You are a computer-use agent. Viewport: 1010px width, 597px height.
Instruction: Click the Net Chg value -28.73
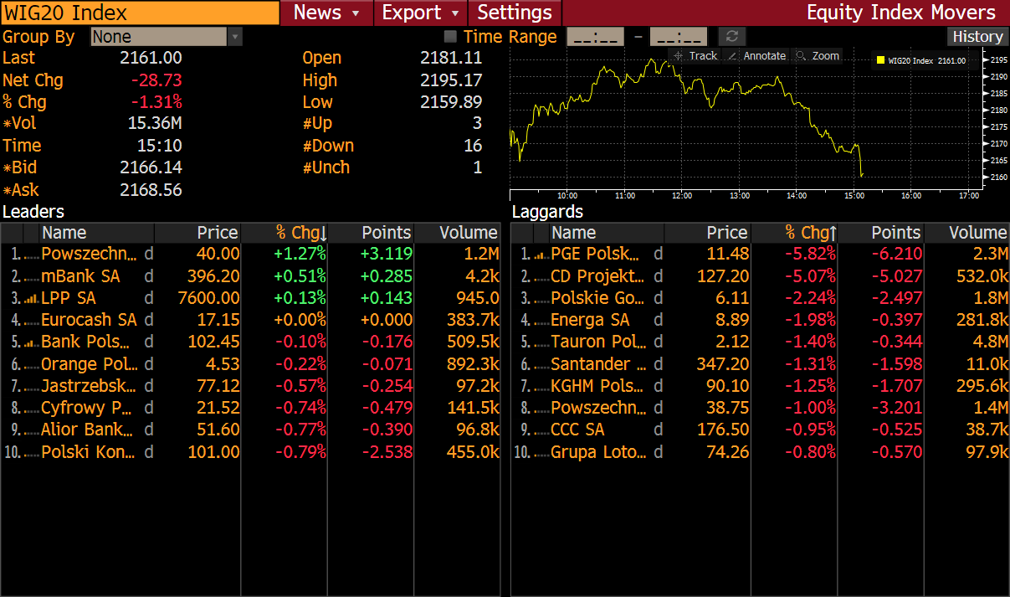coord(156,80)
